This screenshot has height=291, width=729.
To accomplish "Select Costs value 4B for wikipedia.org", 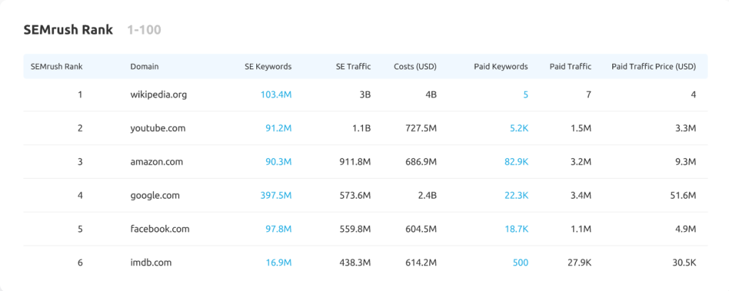I will click(431, 95).
